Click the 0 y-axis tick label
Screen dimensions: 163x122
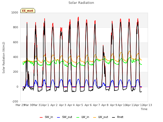coord(17,87)
